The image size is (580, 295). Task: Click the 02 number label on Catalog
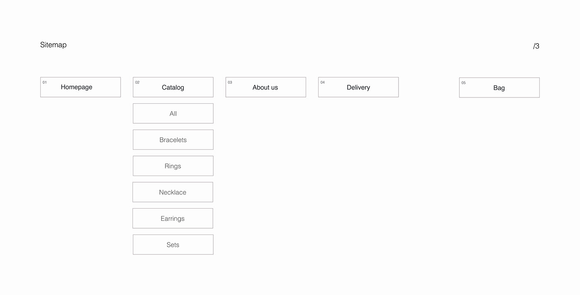point(138,82)
